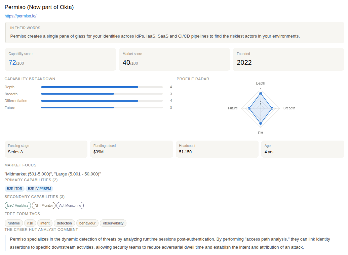
Task: Click the Breadth capability progress bar
Action: coord(102,94)
